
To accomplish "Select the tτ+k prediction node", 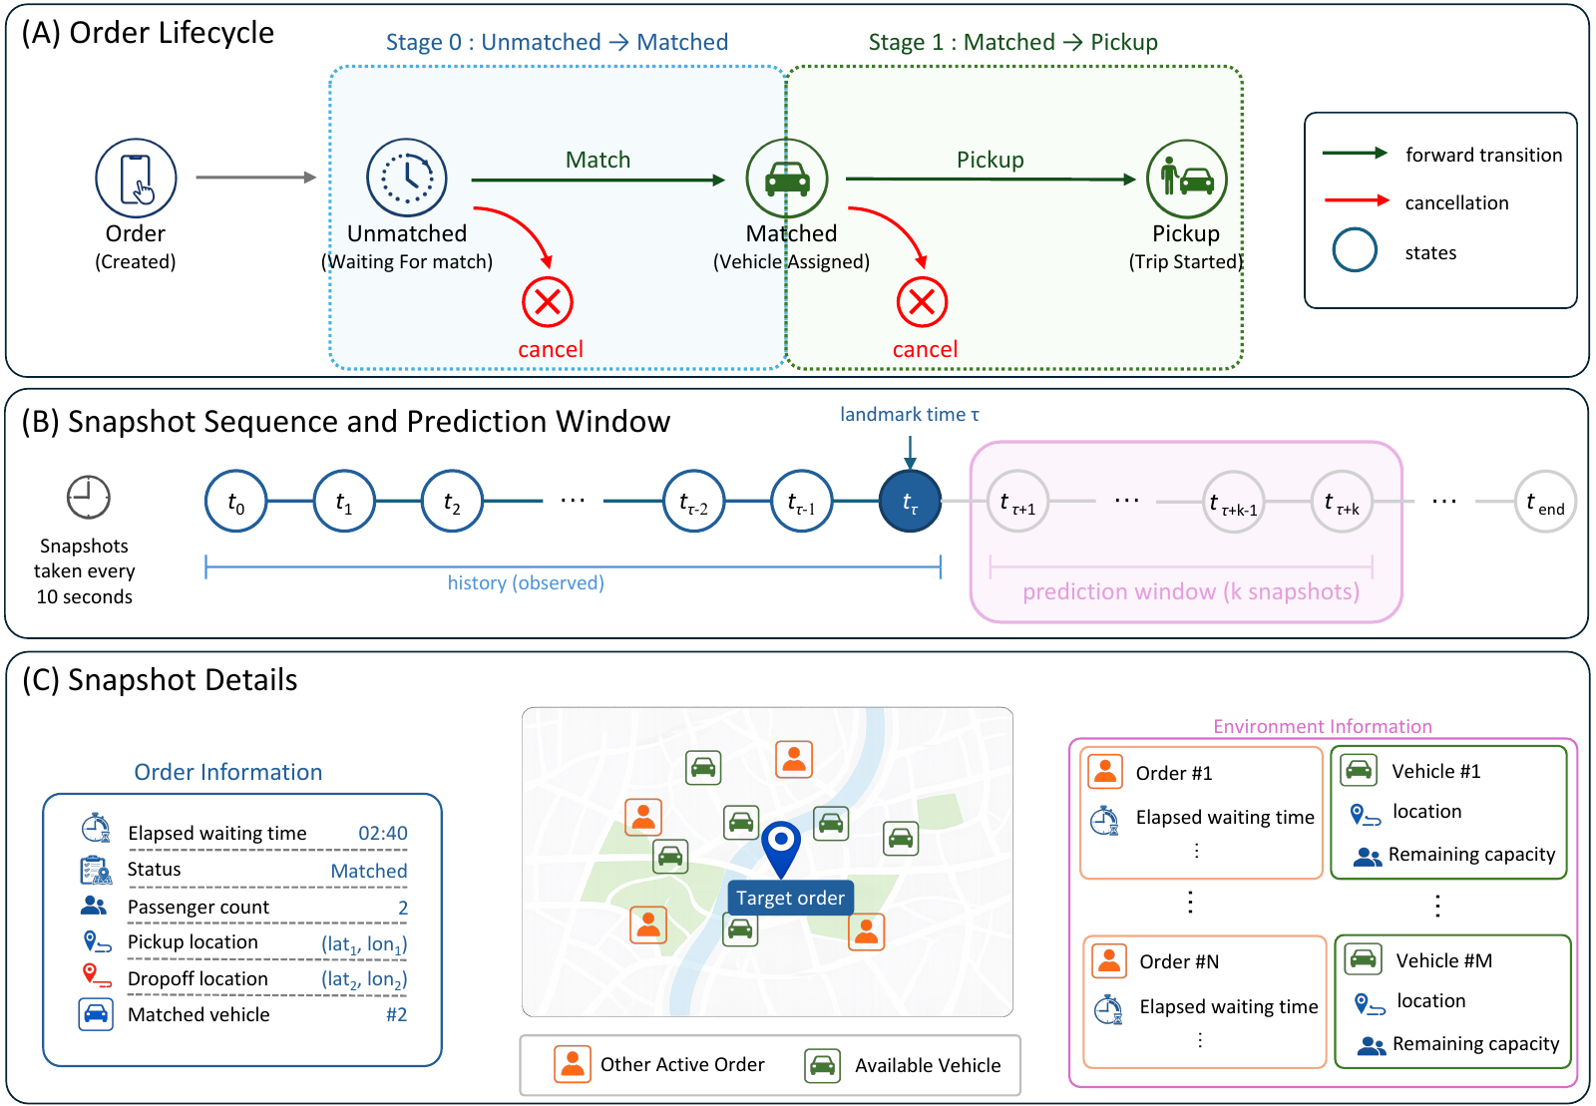I will coord(1342,502).
